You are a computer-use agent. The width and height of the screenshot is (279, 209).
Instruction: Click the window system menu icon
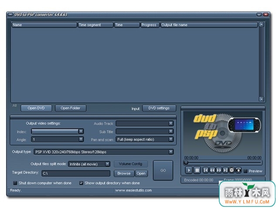click(x=10, y=14)
